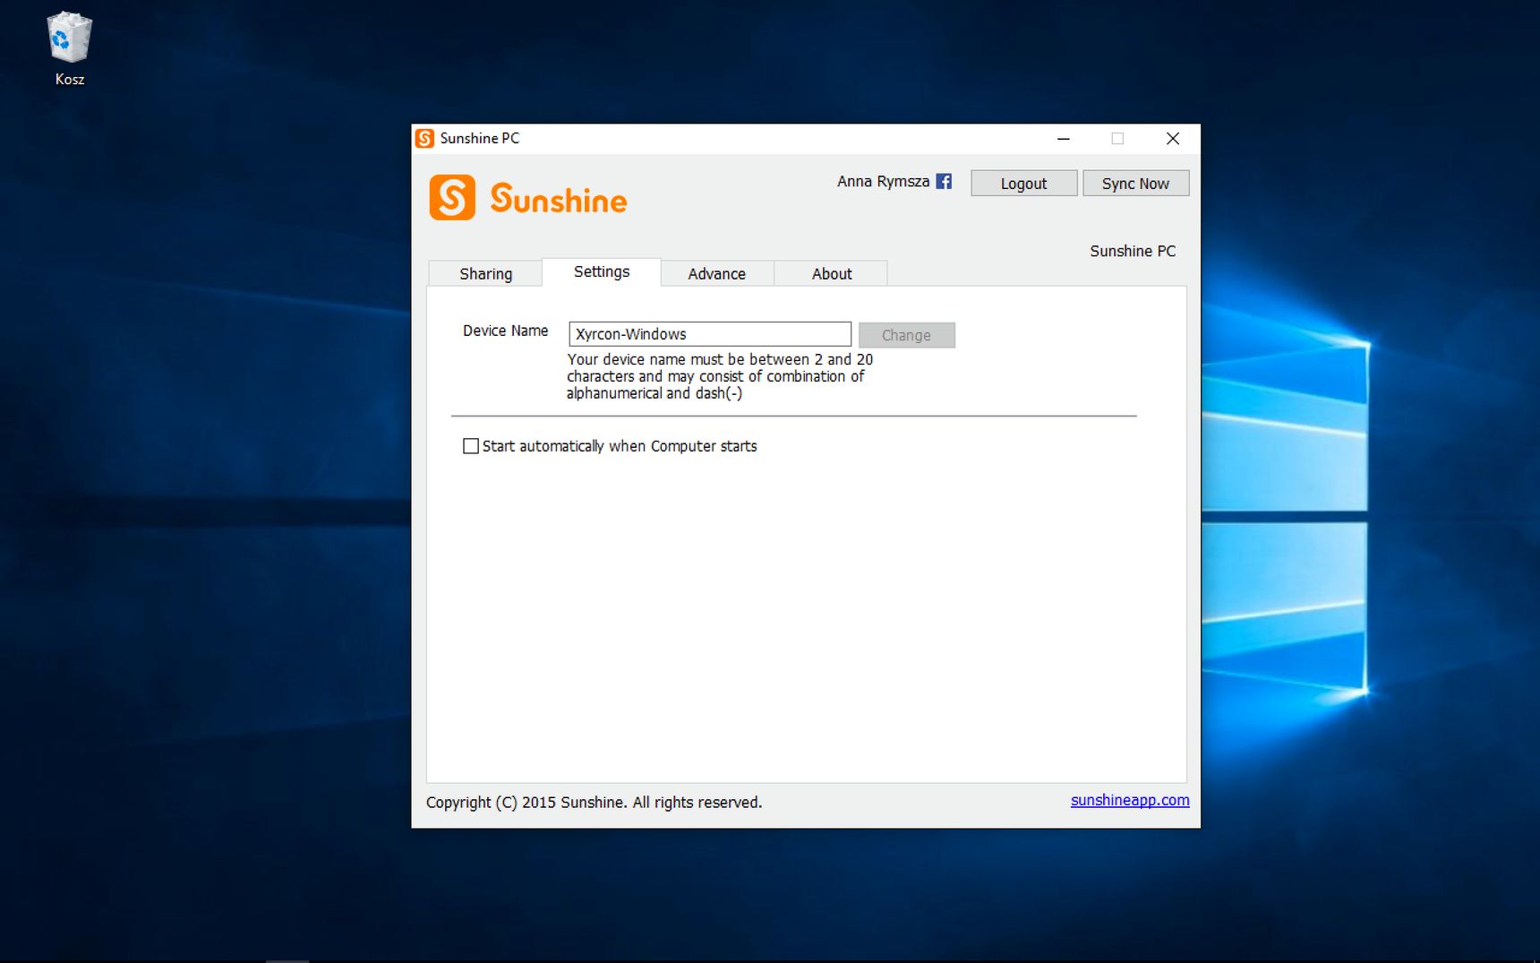This screenshot has width=1540, height=963.
Task: Enable Start automatically when Computer starts
Action: [471, 446]
